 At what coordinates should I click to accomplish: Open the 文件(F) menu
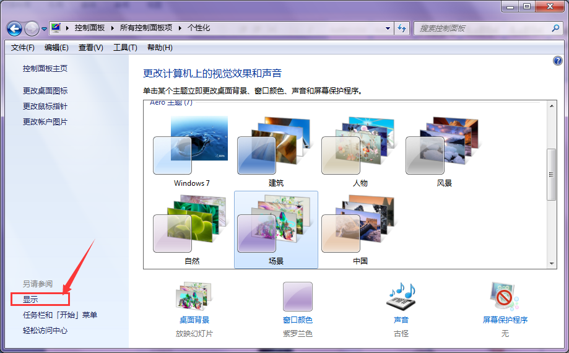pos(22,48)
